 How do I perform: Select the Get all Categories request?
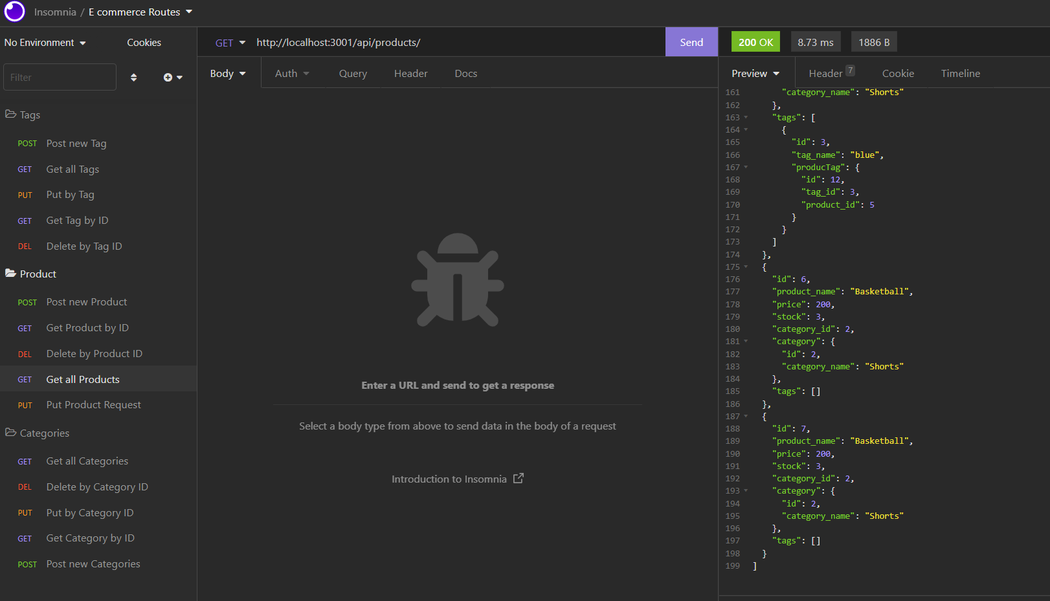coord(98,461)
